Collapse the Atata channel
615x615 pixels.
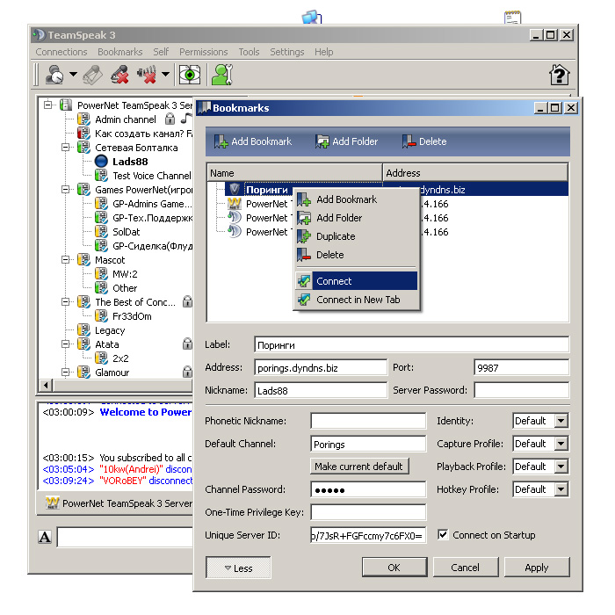(x=66, y=344)
